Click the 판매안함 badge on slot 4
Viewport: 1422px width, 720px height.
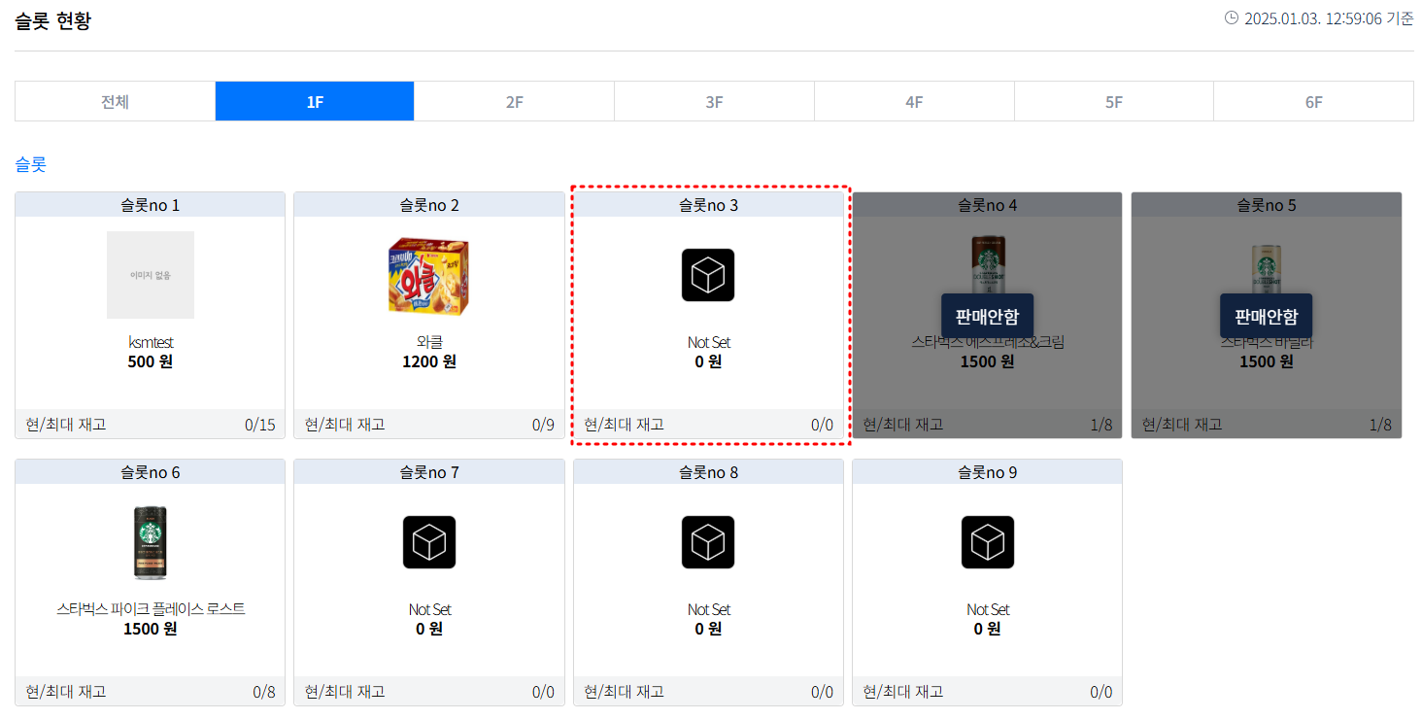pyautogui.click(x=987, y=315)
